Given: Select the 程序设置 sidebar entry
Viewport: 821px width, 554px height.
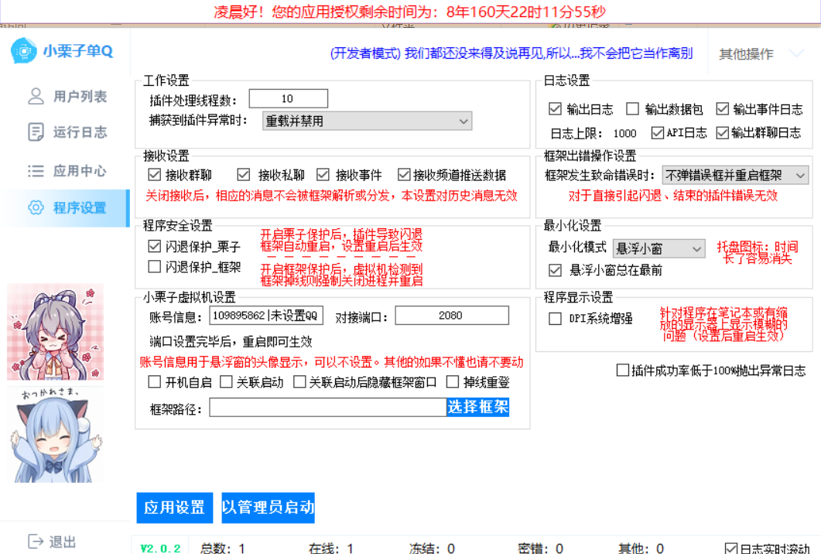Looking at the screenshot, I should [65, 207].
